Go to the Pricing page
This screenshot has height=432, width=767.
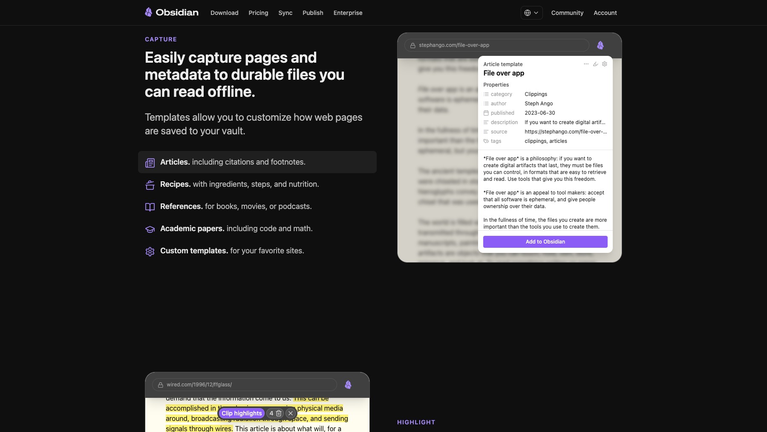point(258,13)
